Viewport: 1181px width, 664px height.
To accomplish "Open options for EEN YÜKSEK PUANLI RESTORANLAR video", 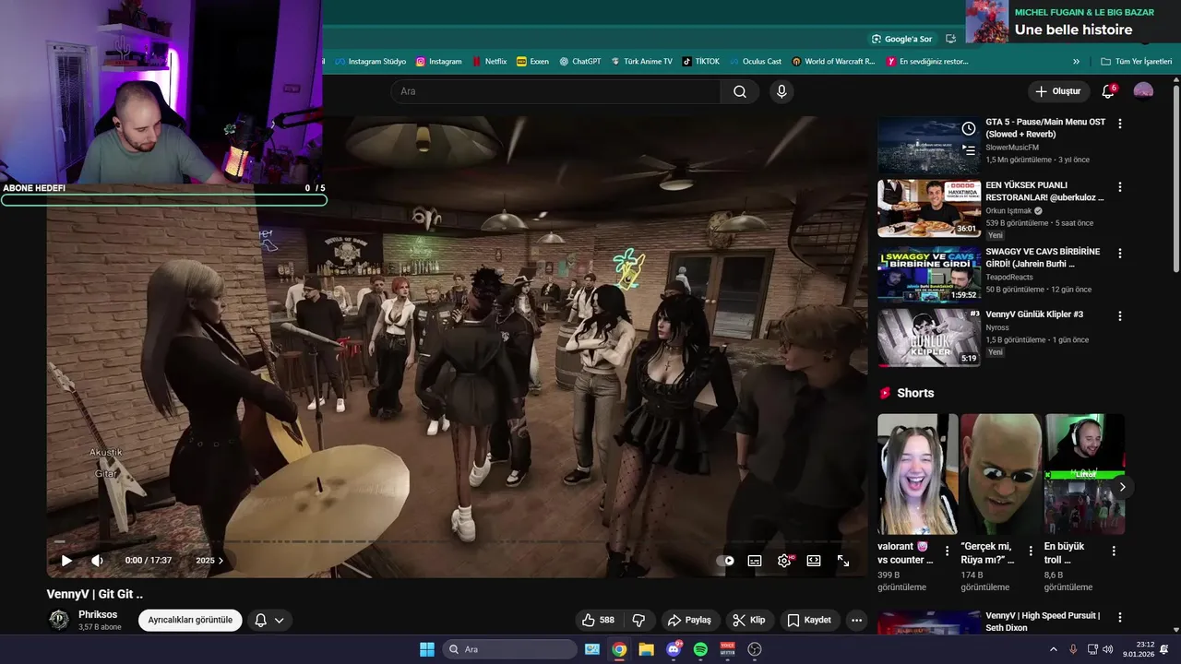I will click(x=1120, y=187).
